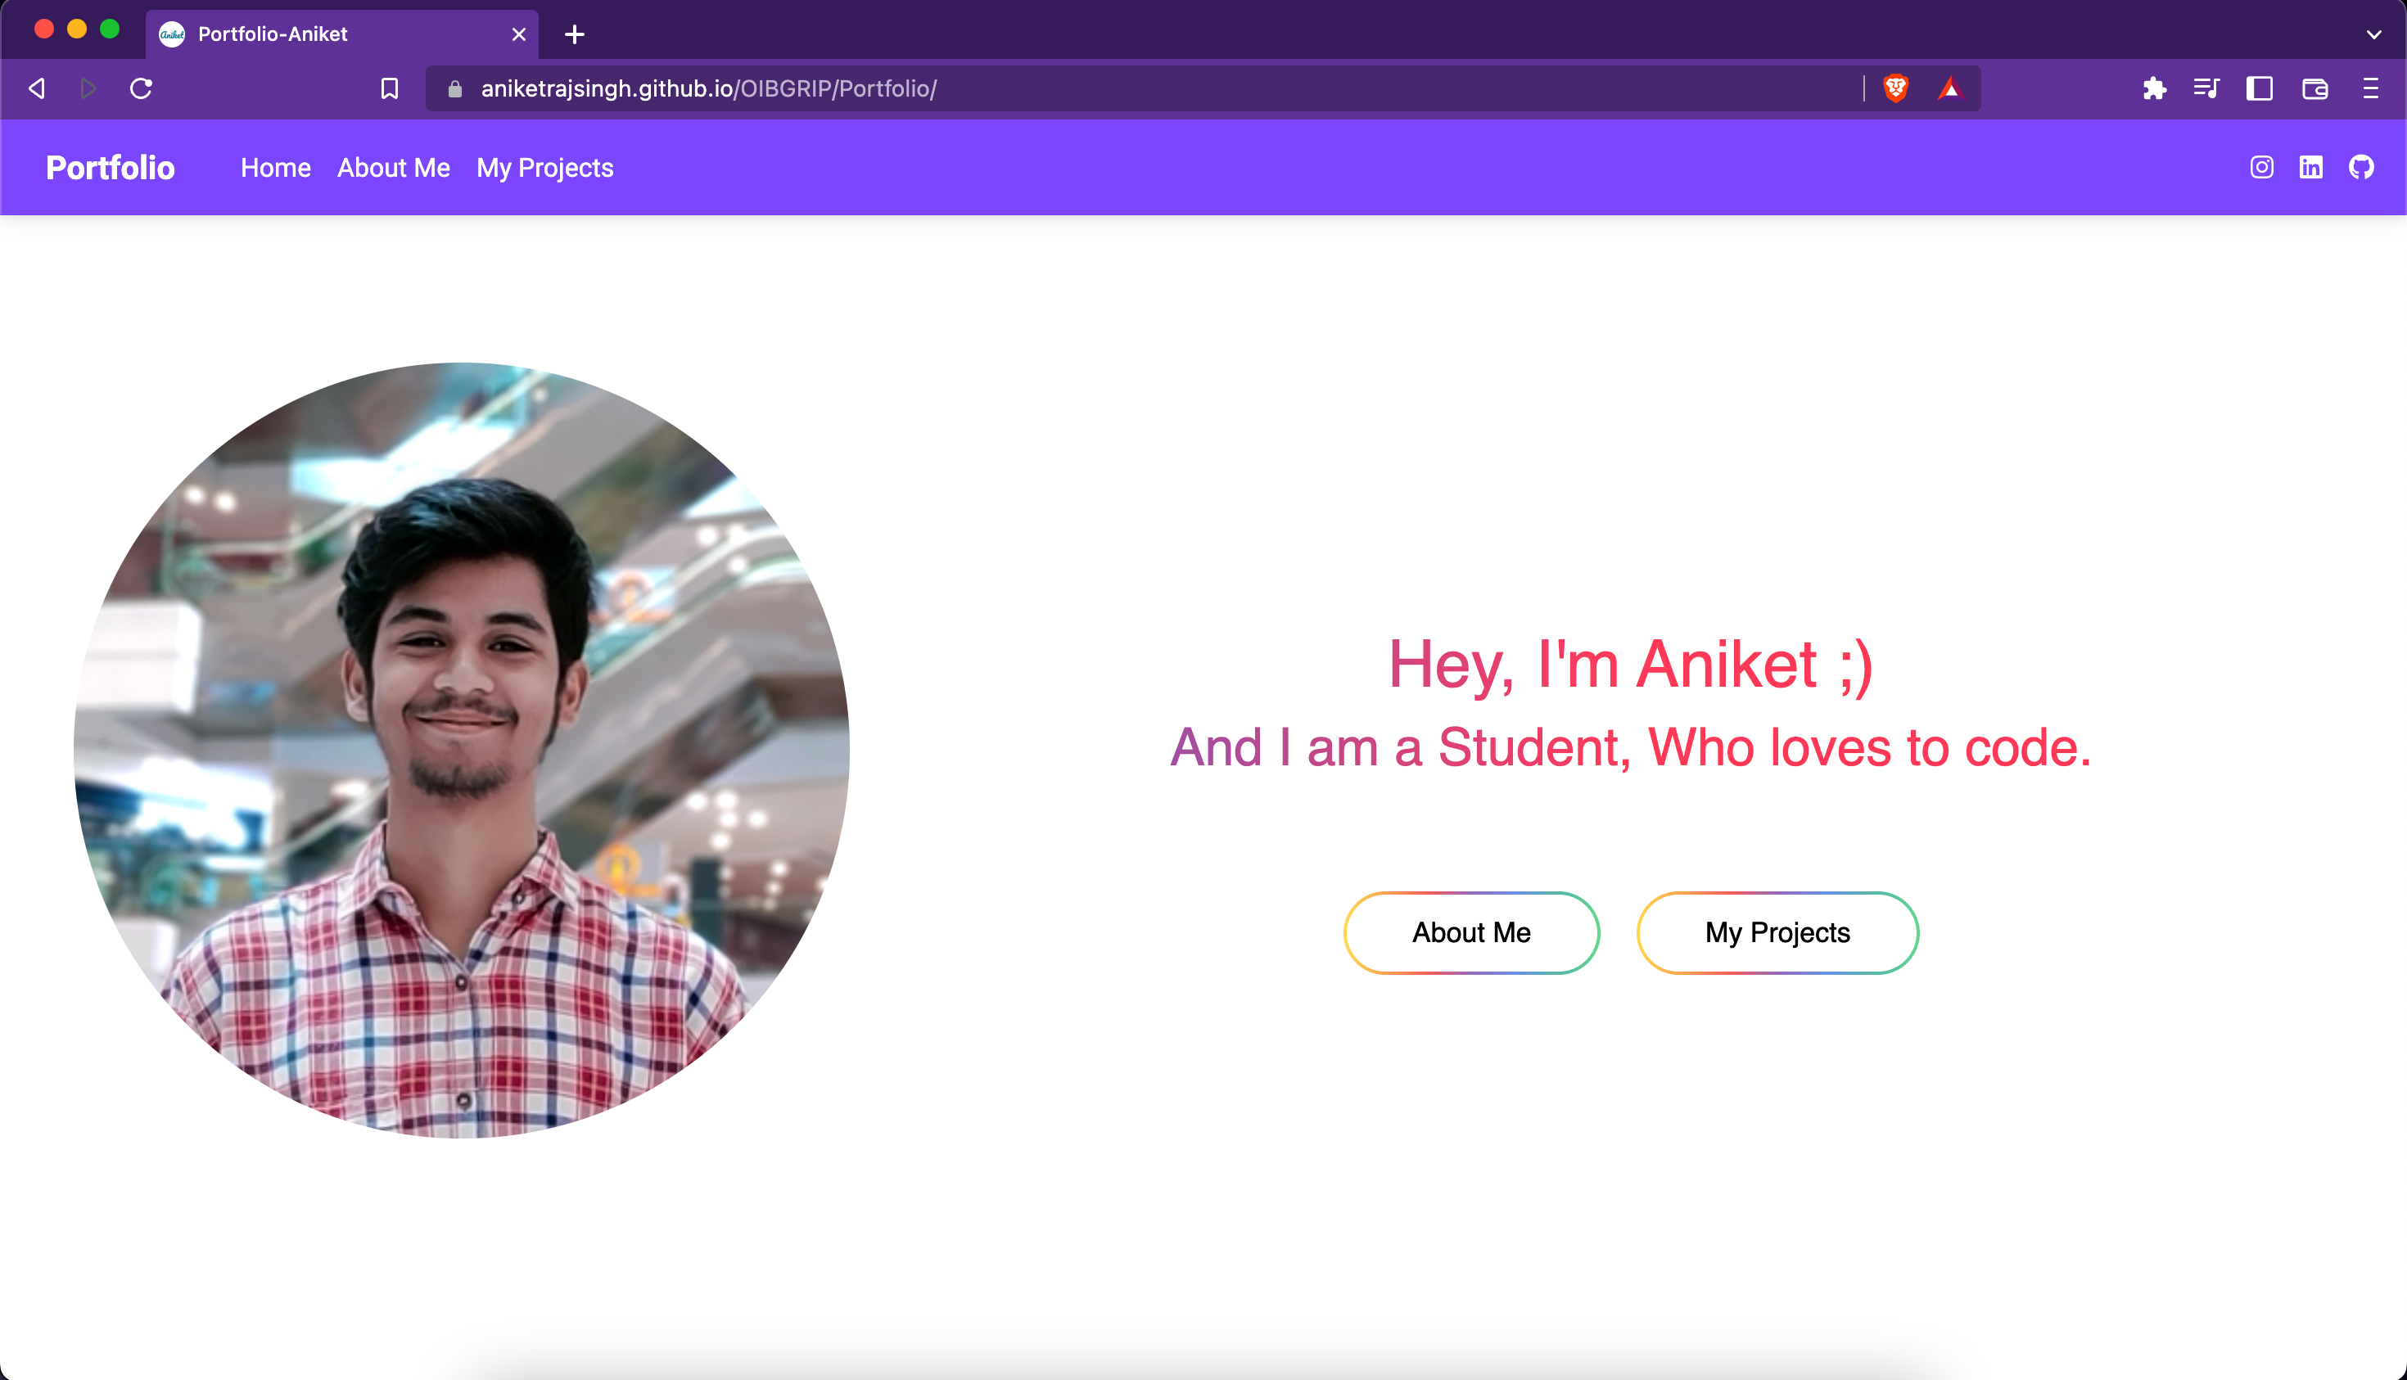Image resolution: width=2407 pixels, height=1380 pixels.
Task: Open the tab search chevron at top right
Action: pyautogui.click(x=2373, y=34)
